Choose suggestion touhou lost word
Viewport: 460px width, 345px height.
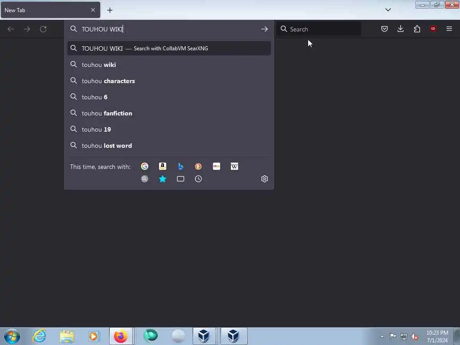coord(169,145)
